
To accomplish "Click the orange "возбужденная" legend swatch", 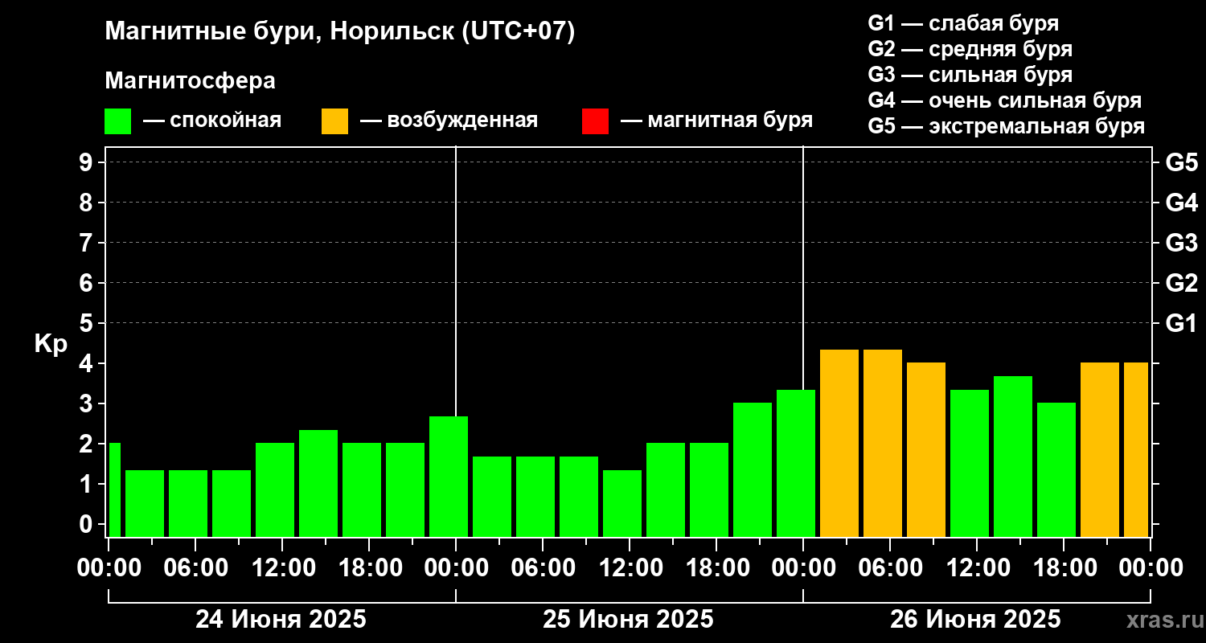I will [x=335, y=121].
